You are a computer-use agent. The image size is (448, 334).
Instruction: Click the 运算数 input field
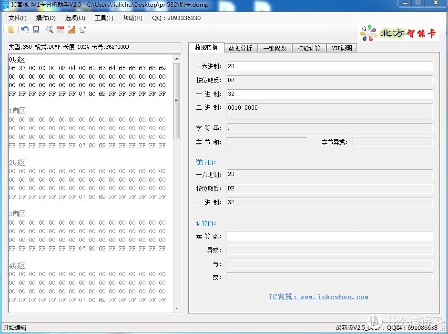(329, 236)
